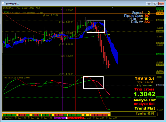Screen dimensions: 166x122
Task: Click the 29 Jan 16:25 time axis label
Action: pos(99,118)
